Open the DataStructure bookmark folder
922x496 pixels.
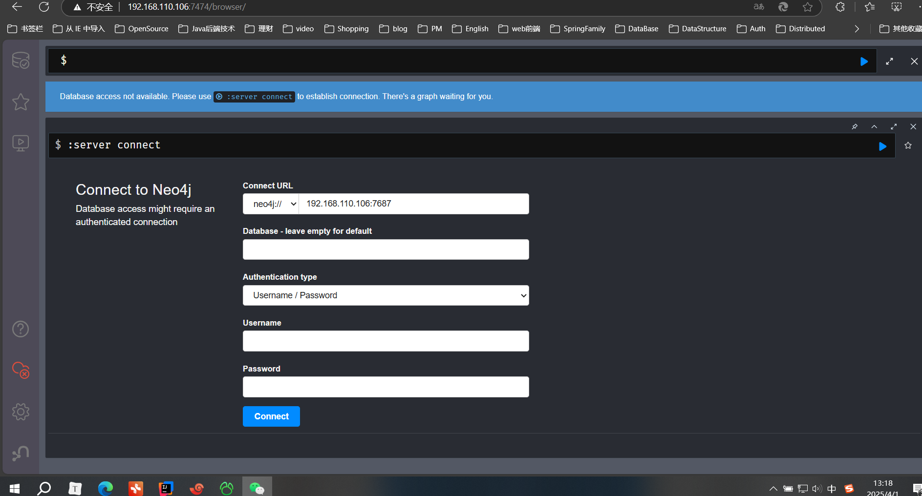698,29
